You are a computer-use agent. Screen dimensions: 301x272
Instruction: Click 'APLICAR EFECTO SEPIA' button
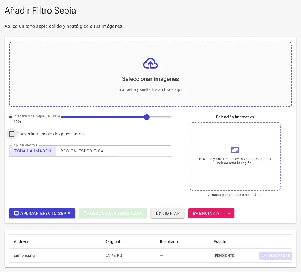click(x=42, y=213)
